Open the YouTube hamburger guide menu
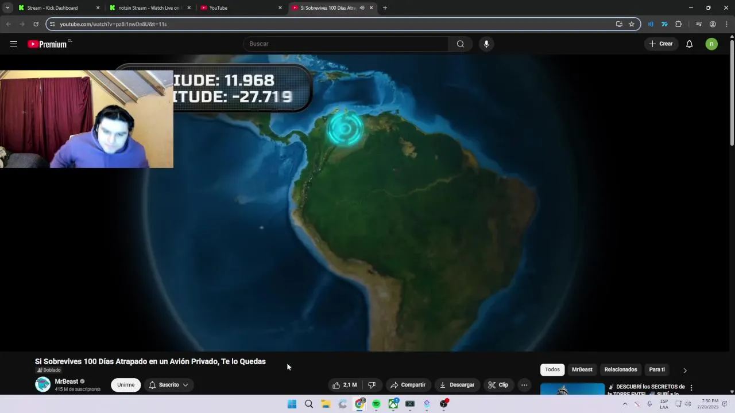 14,44
